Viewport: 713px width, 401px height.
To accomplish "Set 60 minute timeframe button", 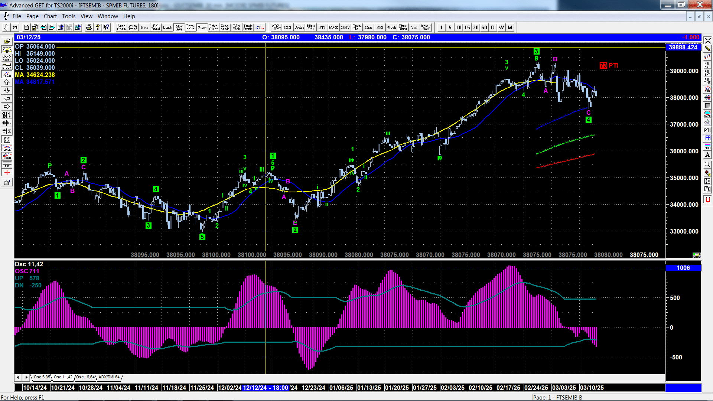I will point(484,27).
